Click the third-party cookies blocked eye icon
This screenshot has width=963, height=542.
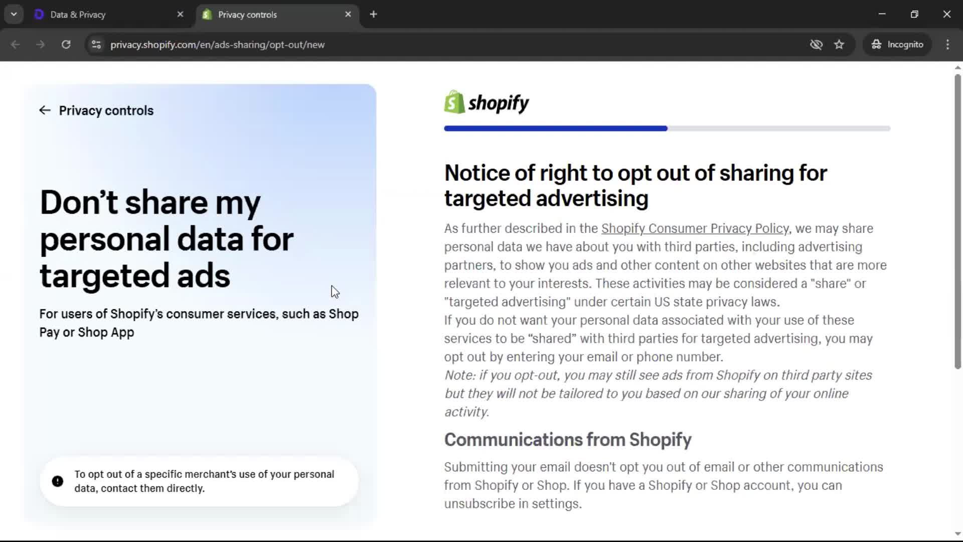[816, 45]
